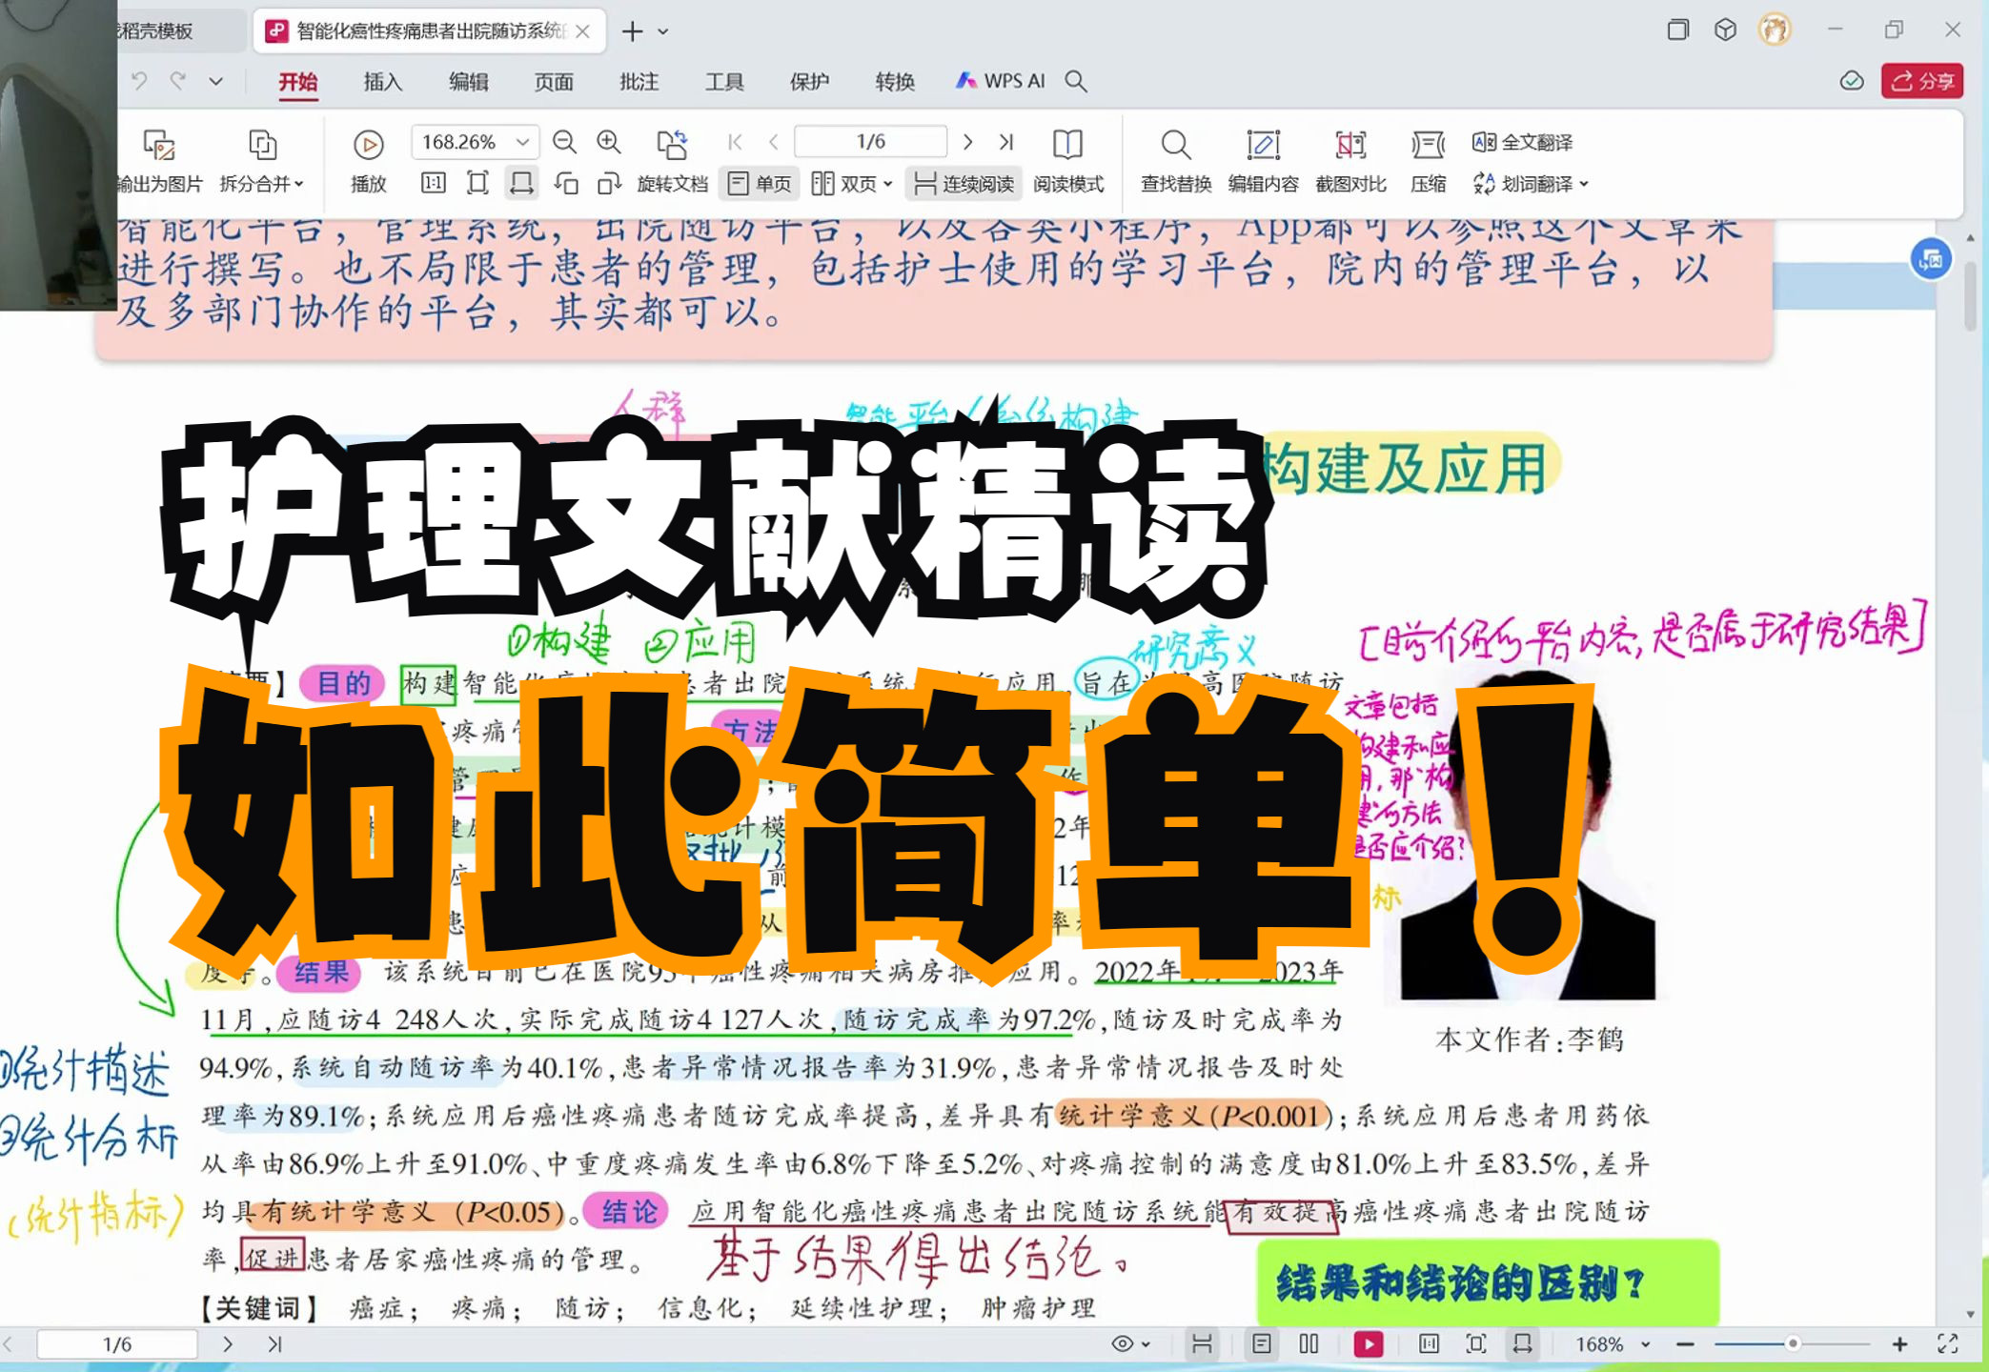Click 编辑内容 edit content tool
This screenshot has width=1989, height=1372.
(1263, 161)
